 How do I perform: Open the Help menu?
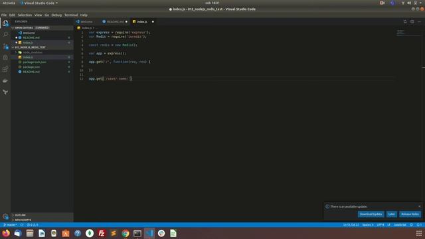click(x=84, y=15)
